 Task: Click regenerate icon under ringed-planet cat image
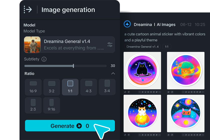tap(172, 92)
